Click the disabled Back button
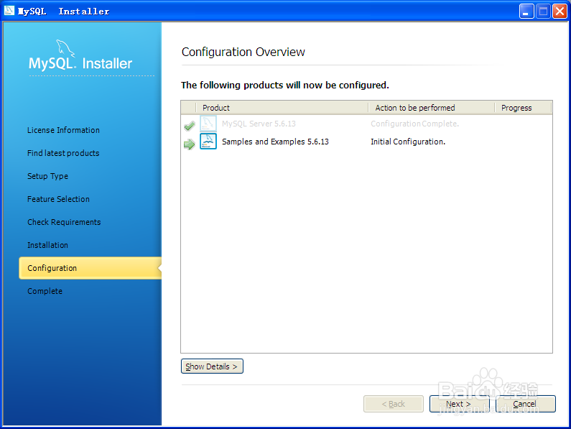The image size is (571, 429). pos(394,404)
